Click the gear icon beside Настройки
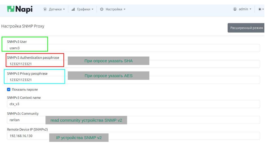Screen dimensions: 268x143 (101, 9)
